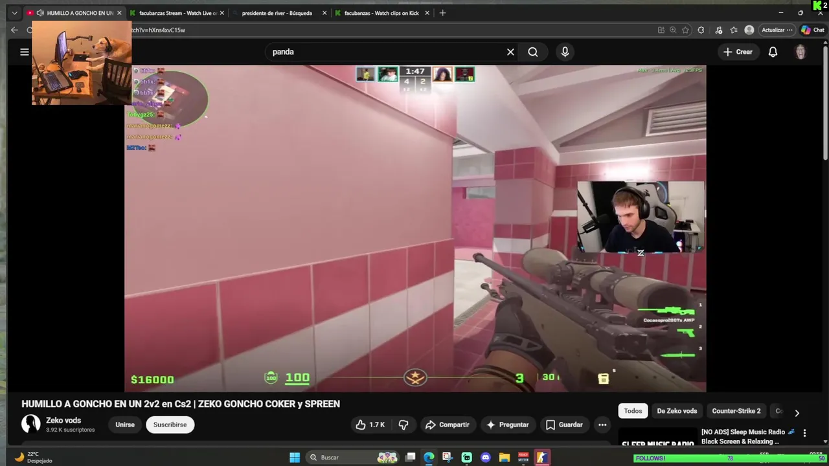This screenshot has width=829, height=466.
Task: Open the Sleep Music Radio thumbnail
Action: (657, 437)
